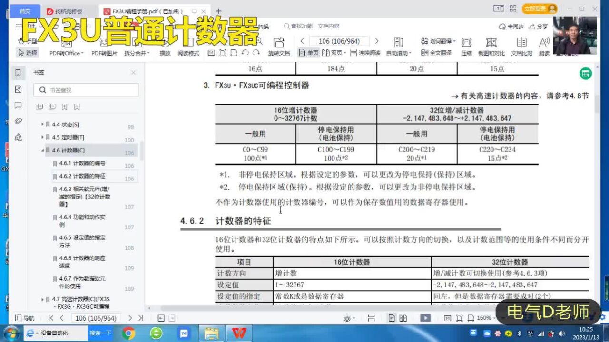Click the green spreadsheet floating icon
Image resolution: width=609 pixels, height=342 pixels.
pyautogui.click(x=585, y=74)
